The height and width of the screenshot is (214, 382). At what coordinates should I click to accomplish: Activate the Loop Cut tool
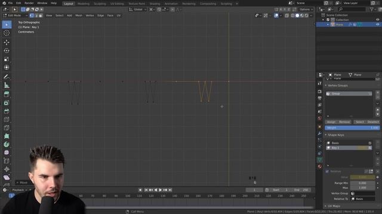[x=7, y=119]
